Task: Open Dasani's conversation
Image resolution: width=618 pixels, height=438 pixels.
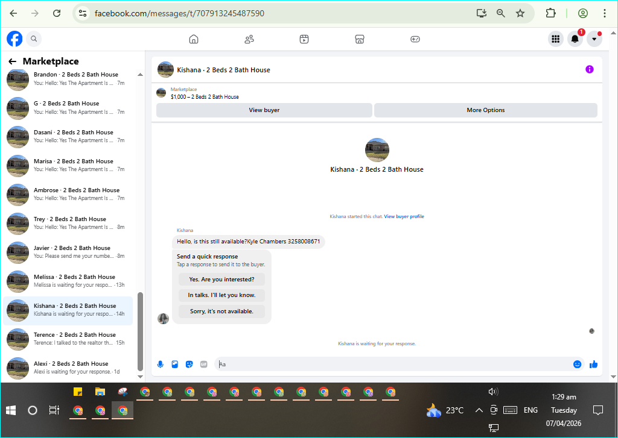Action: tap(68, 137)
